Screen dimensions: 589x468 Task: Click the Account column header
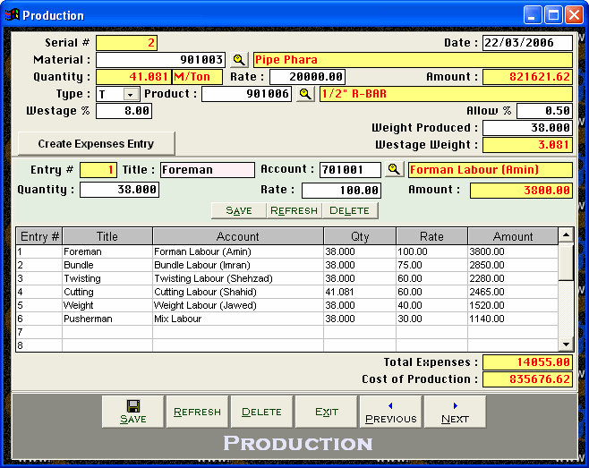pyautogui.click(x=238, y=236)
